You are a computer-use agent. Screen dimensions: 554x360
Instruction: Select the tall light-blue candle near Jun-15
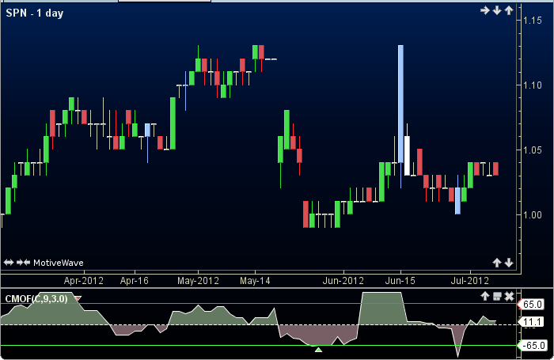coord(400,104)
